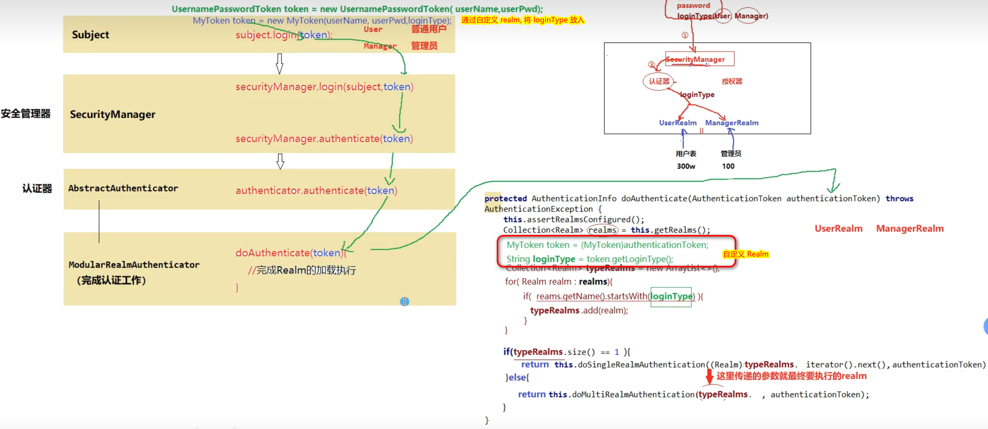
Task: Click black '管理员' label above 100
Action: [731, 154]
